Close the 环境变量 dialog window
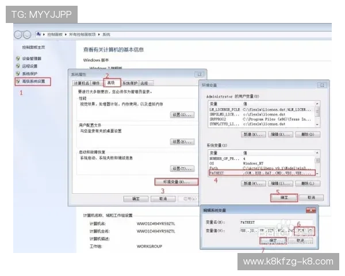 (322, 85)
